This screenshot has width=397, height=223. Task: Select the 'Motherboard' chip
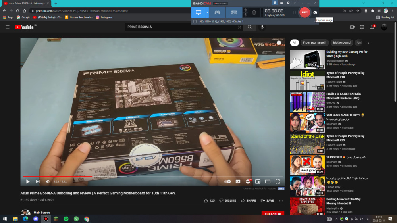tap(341, 42)
